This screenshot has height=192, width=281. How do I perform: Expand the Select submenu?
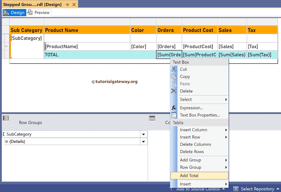(199, 99)
